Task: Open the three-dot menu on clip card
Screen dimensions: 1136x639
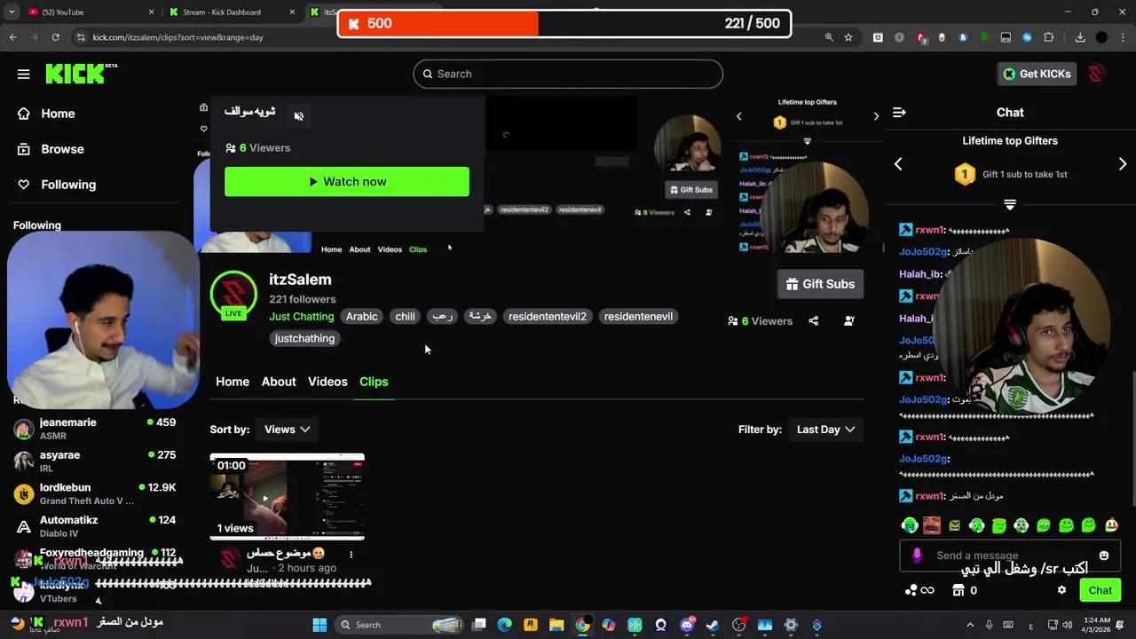Action: (351, 555)
